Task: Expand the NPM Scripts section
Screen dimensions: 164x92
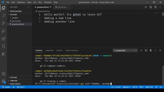Action: click(20, 84)
